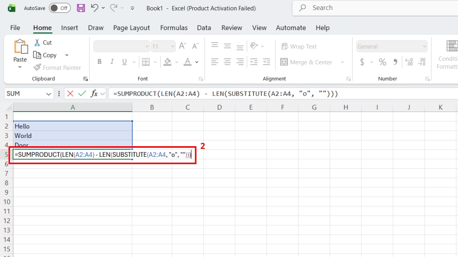Switch to the Formulas ribbon tab

tap(174, 28)
